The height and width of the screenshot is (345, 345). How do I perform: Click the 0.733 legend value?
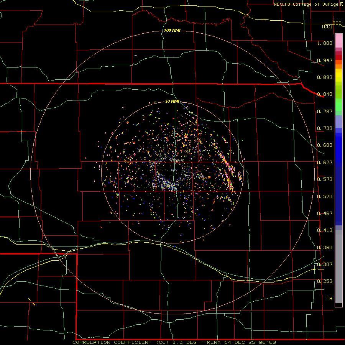(x=325, y=128)
